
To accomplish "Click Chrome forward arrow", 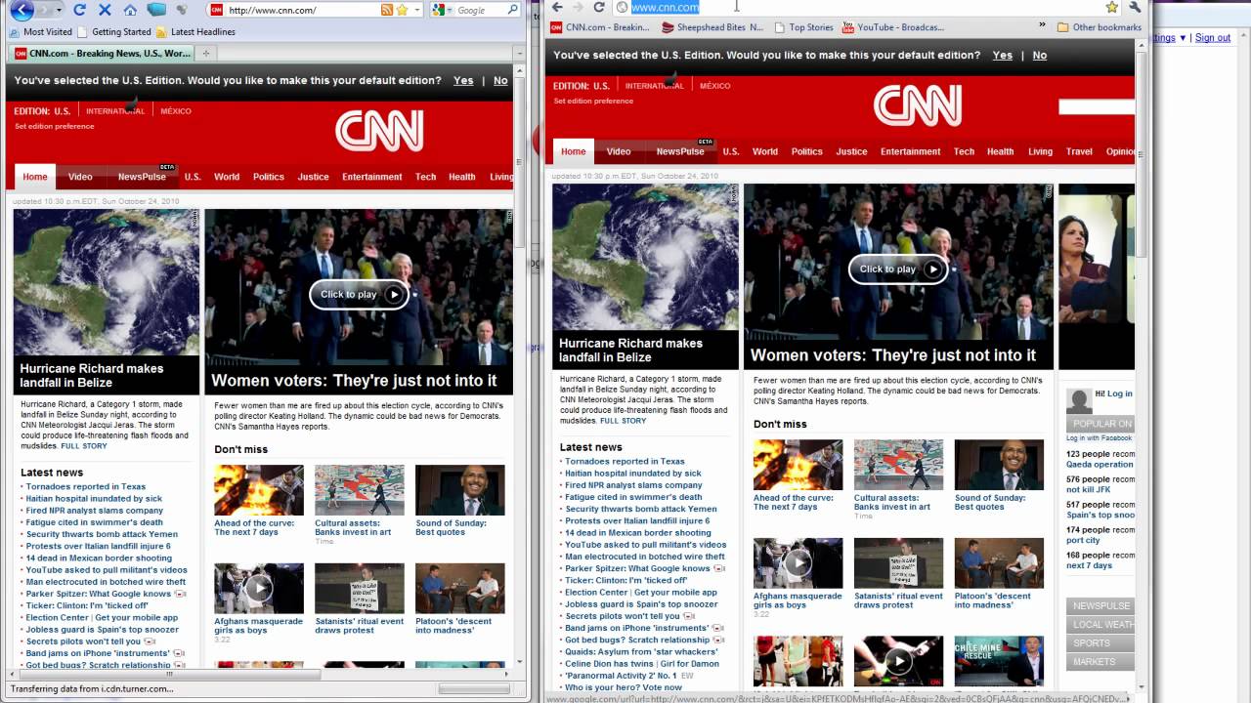I will coord(578,7).
